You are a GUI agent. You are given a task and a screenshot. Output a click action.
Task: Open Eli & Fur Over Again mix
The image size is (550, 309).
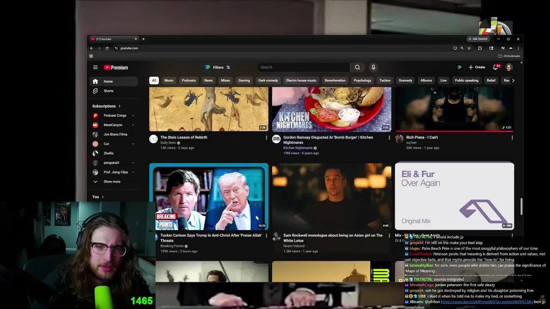pos(455,197)
